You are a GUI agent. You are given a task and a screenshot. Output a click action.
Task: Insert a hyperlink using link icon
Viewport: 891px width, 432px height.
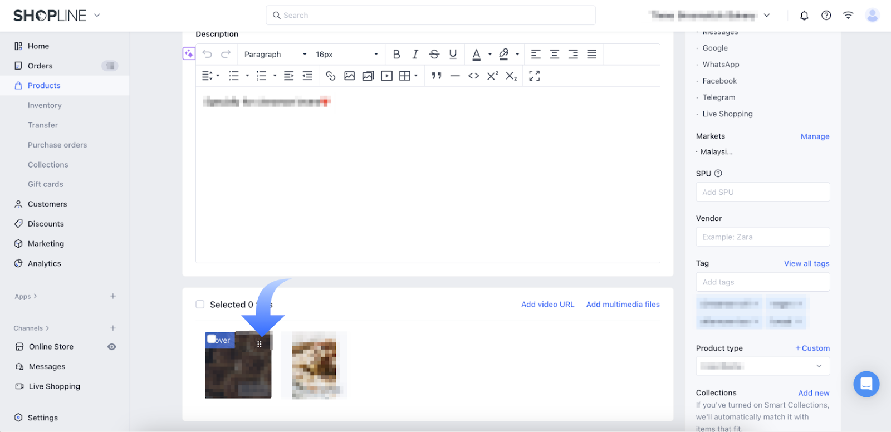click(331, 76)
